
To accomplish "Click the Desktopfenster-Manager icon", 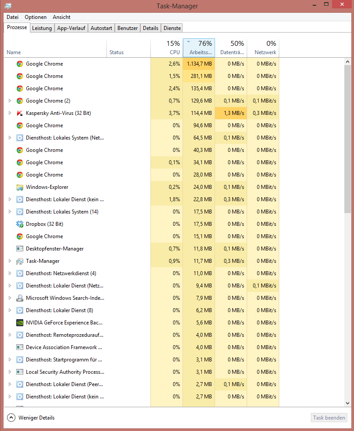I will 19,249.
